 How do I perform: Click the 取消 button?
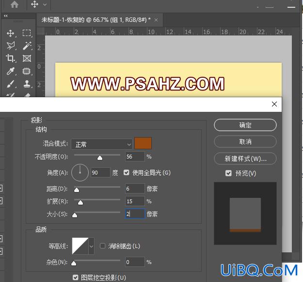click(245, 141)
